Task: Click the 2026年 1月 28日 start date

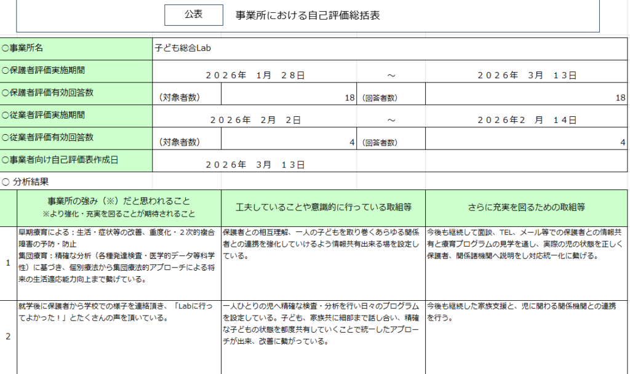Action: (x=255, y=76)
